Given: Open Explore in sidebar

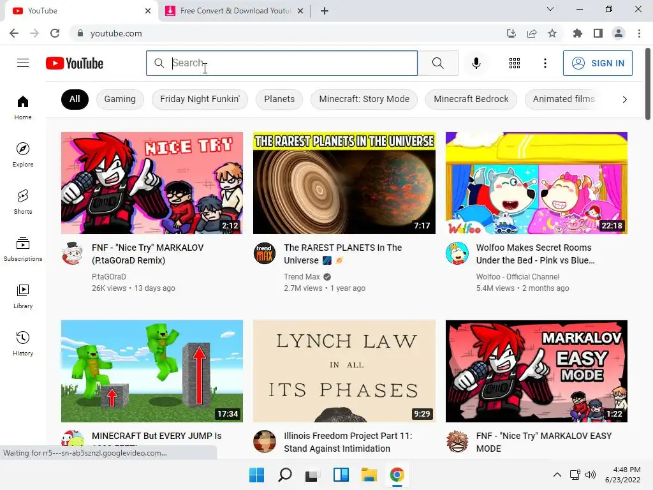Looking at the screenshot, I should (23, 154).
